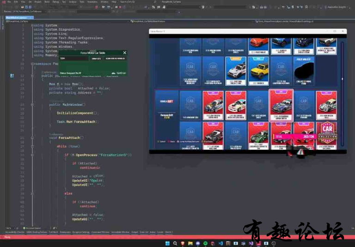Switch to the Breakpoints bottom tab
This screenshot has width=355, height=247.
tap(65, 232)
